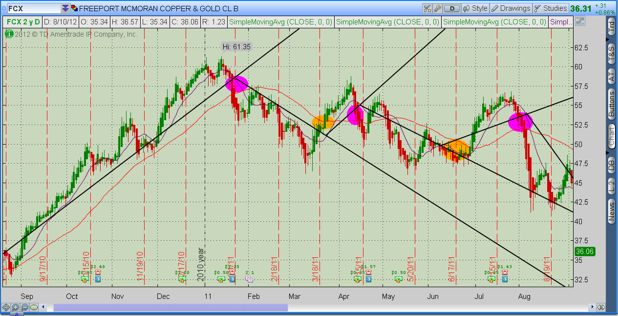Click the July conference call notebook icon
This screenshot has height=316, width=618.
point(504,279)
